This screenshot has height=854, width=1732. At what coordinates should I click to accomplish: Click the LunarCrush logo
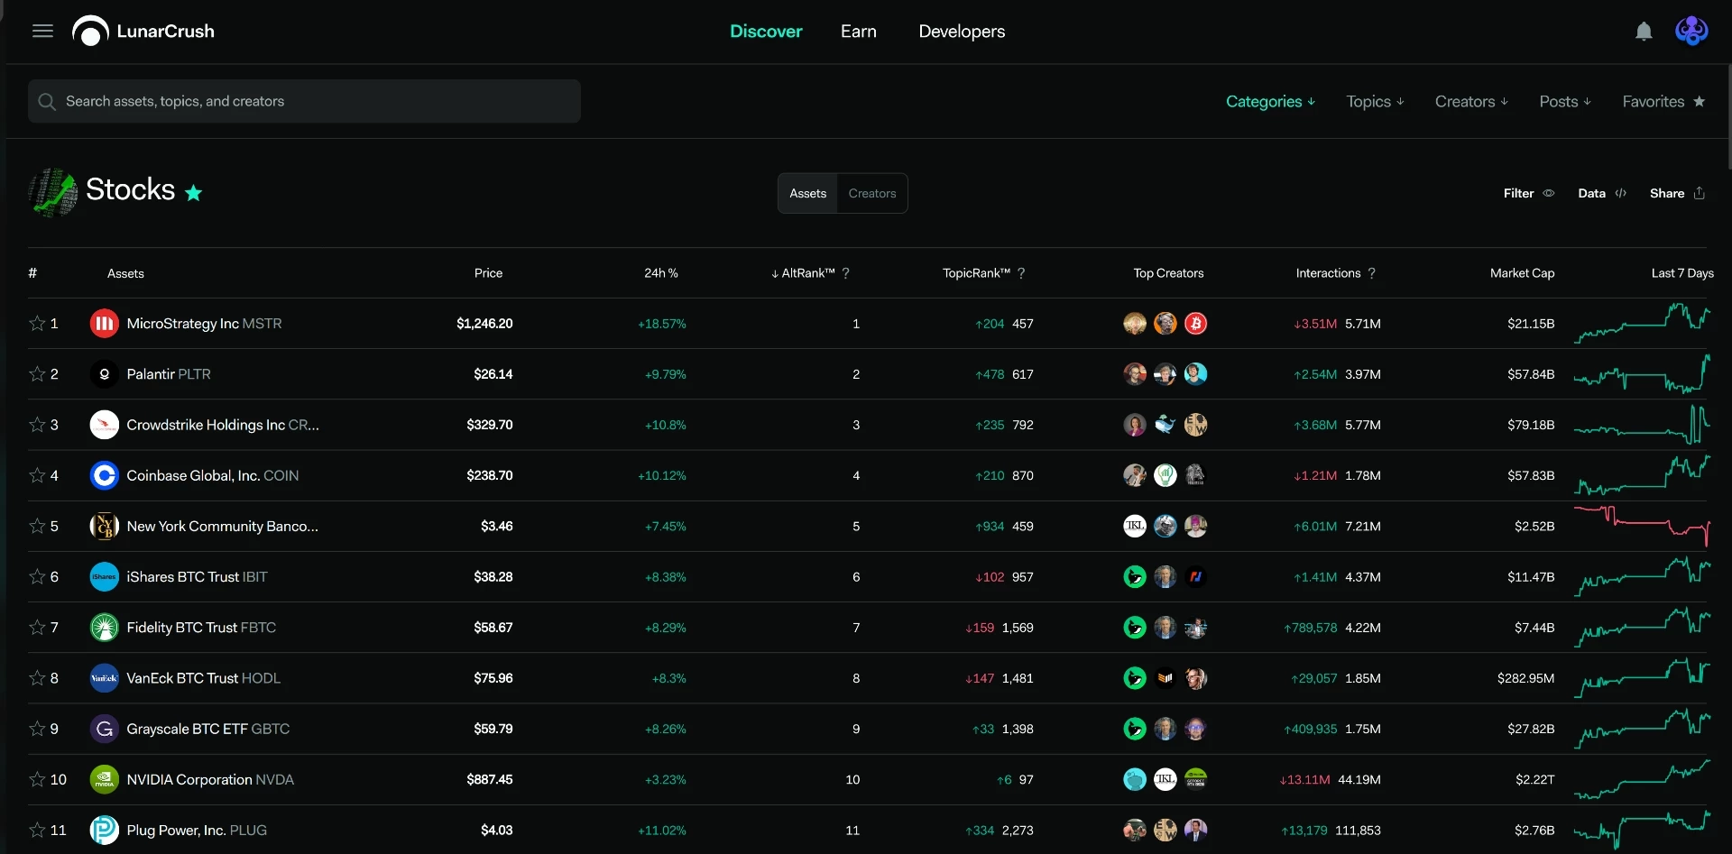pyautogui.click(x=143, y=32)
